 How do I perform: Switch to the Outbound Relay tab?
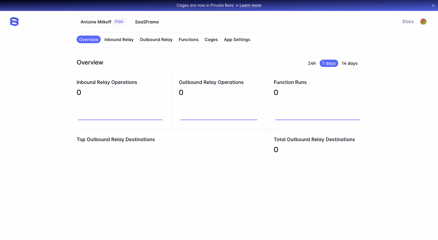pos(156,40)
